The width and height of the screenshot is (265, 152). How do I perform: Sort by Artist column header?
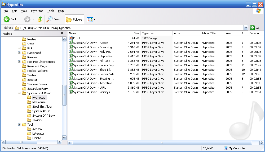[186, 33]
